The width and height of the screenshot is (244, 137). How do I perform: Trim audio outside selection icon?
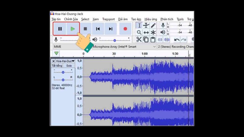click(160, 40)
